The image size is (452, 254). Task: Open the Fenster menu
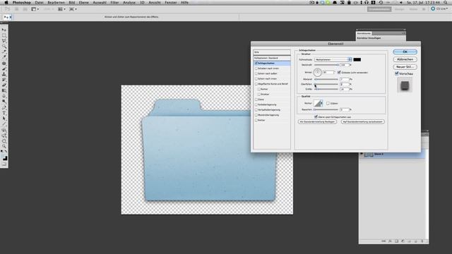171,2
